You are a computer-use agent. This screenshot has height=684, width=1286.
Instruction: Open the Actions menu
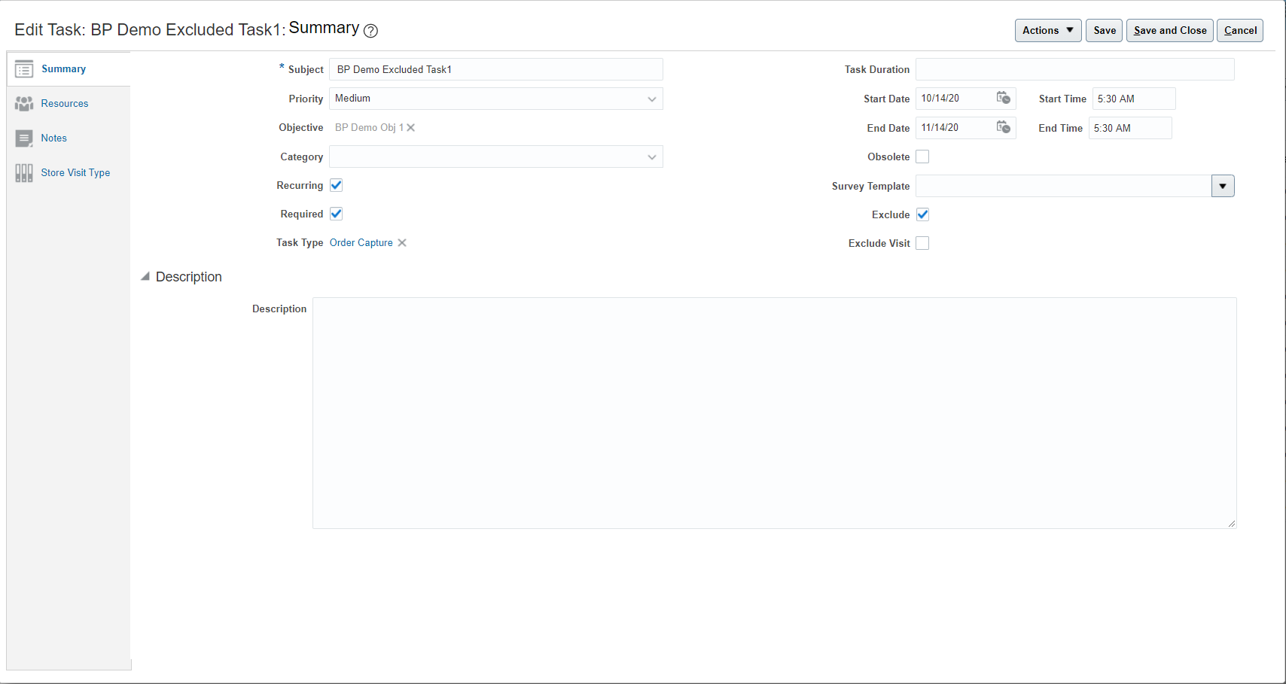coord(1047,31)
